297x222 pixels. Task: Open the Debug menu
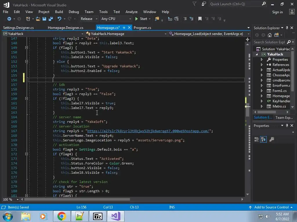(x=74, y=12)
